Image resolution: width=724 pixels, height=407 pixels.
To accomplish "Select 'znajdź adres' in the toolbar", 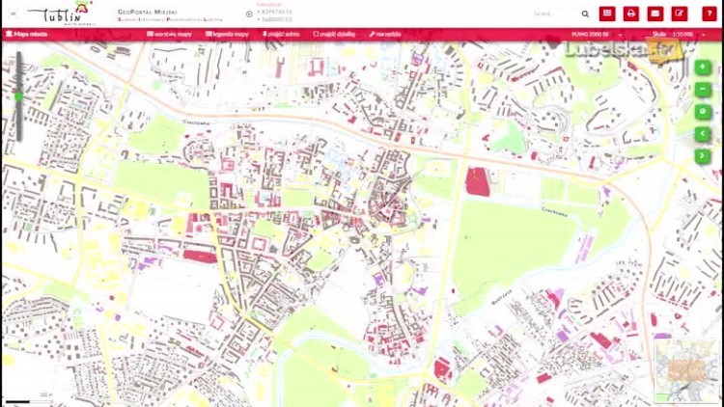I will [283, 34].
